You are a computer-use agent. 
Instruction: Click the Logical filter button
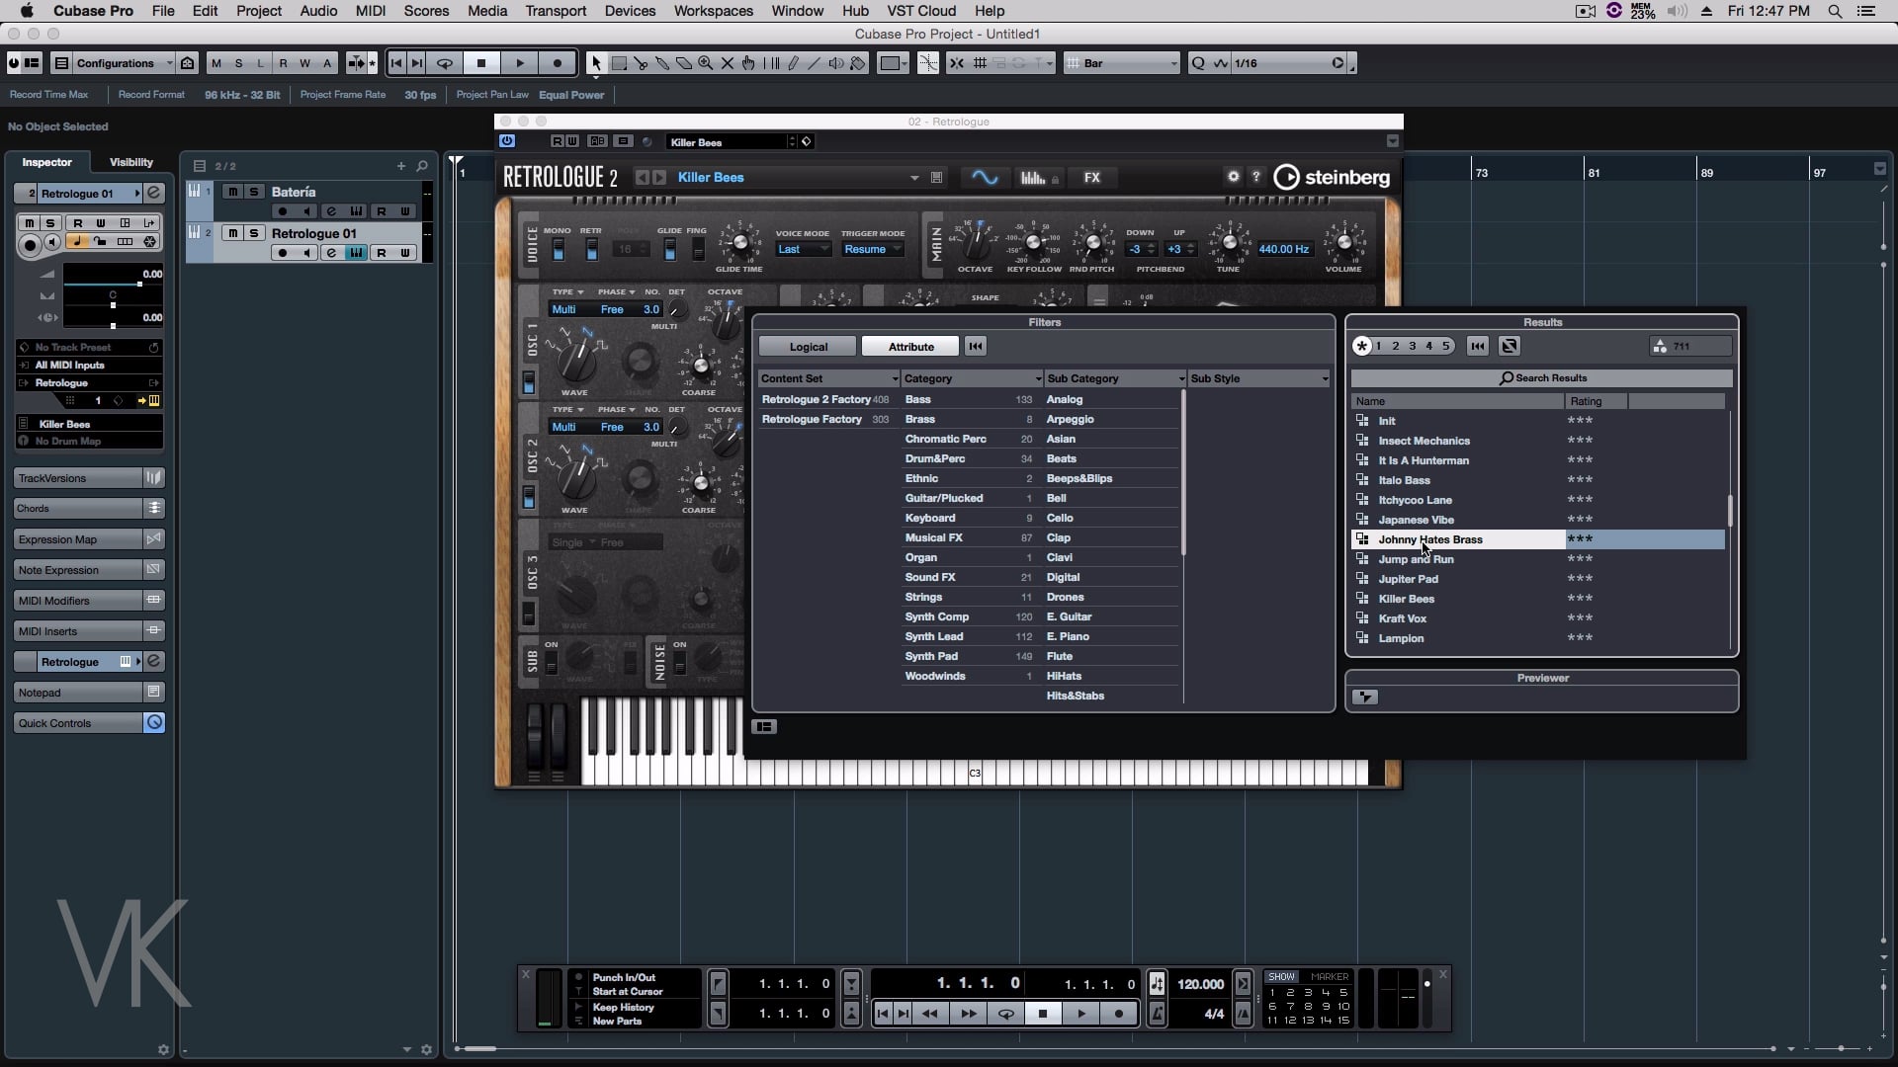(x=808, y=347)
